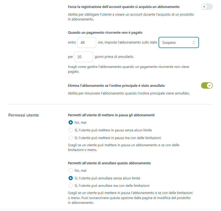
Task: Click into the 20 days input field
Action: (x=83, y=57)
